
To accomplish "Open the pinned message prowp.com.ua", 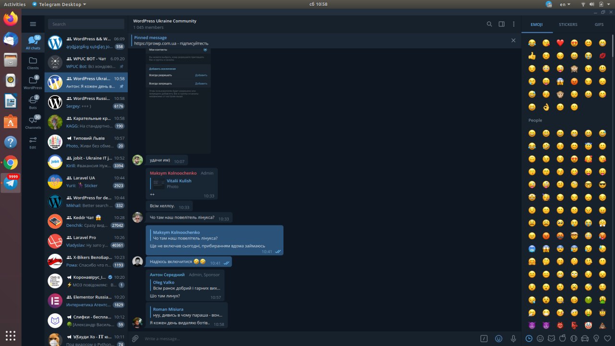I will pos(317,40).
